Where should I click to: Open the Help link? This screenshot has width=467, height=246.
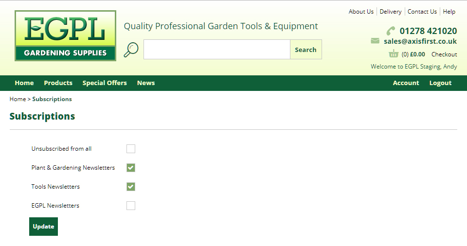coord(449,12)
